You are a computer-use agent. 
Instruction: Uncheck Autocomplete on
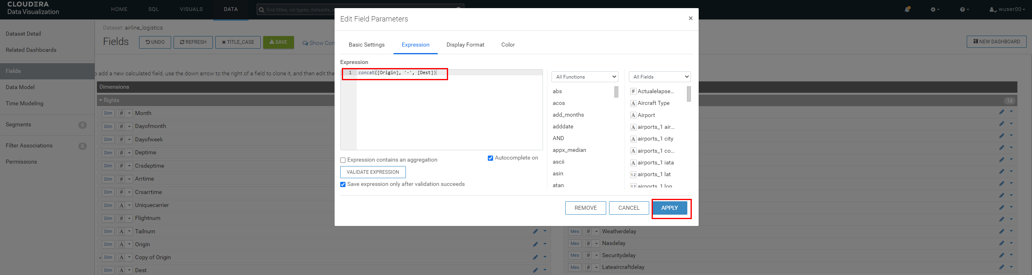pyautogui.click(x=490, y=158)
